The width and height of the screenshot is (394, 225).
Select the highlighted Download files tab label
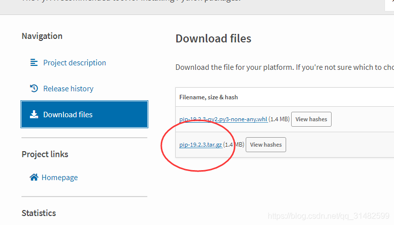point(68,115)
